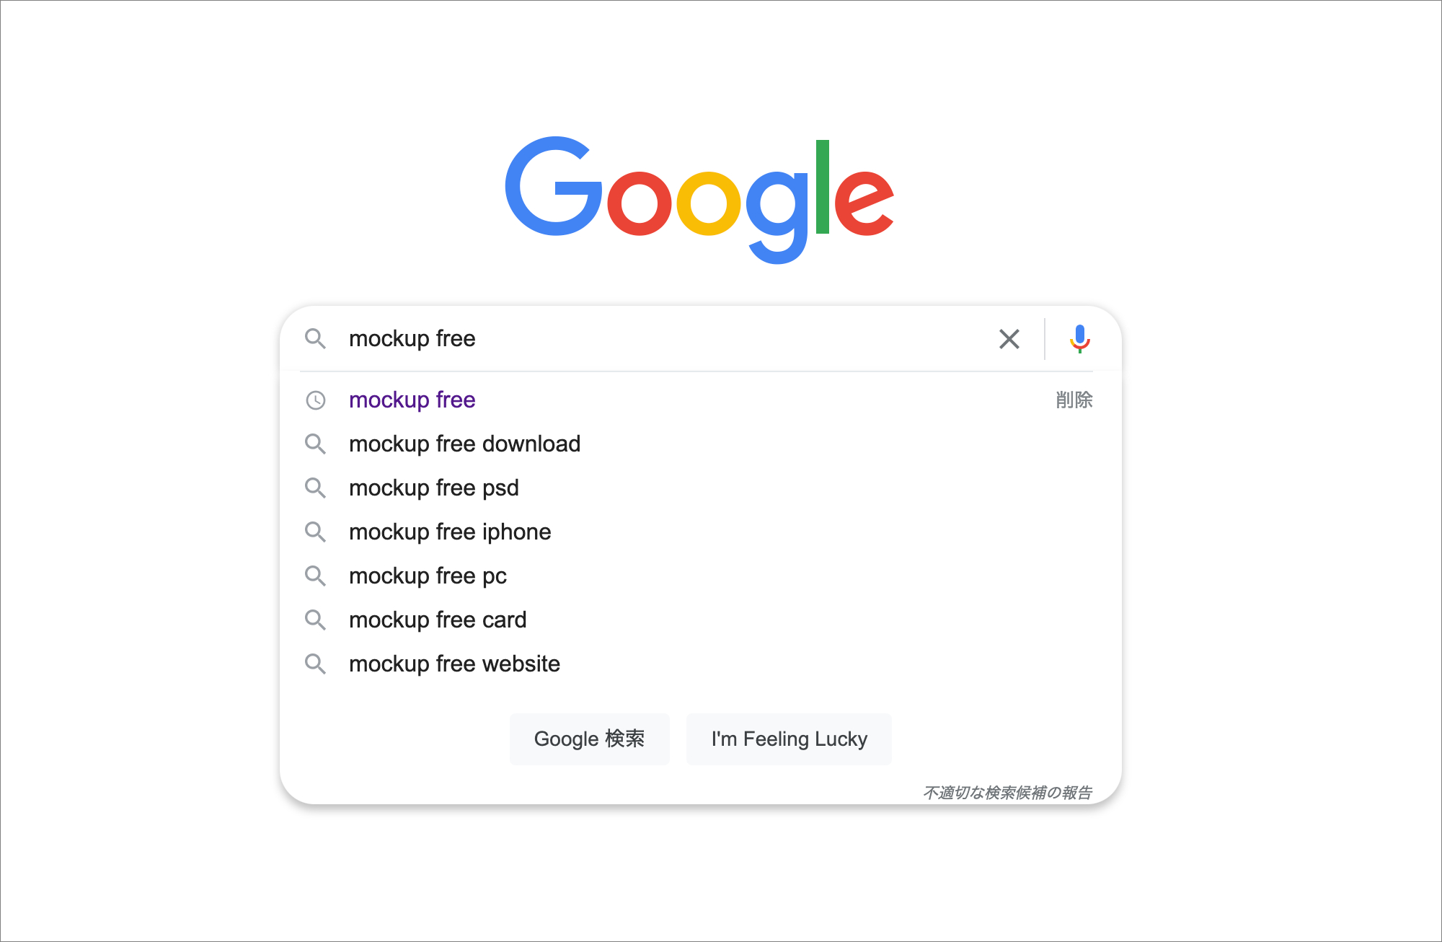Click the magnifier icon beside mockup free download
The width and height of the screenshot is (1442, 942).
[315, 444]
